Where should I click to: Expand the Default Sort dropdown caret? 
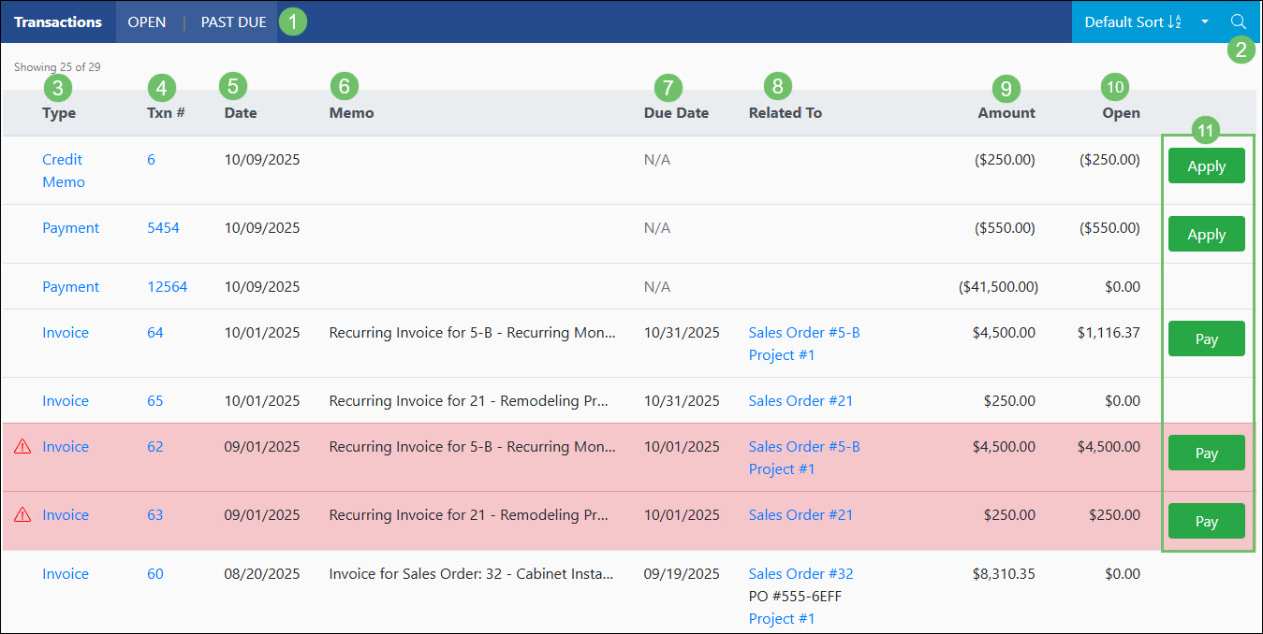[1204, 22]
